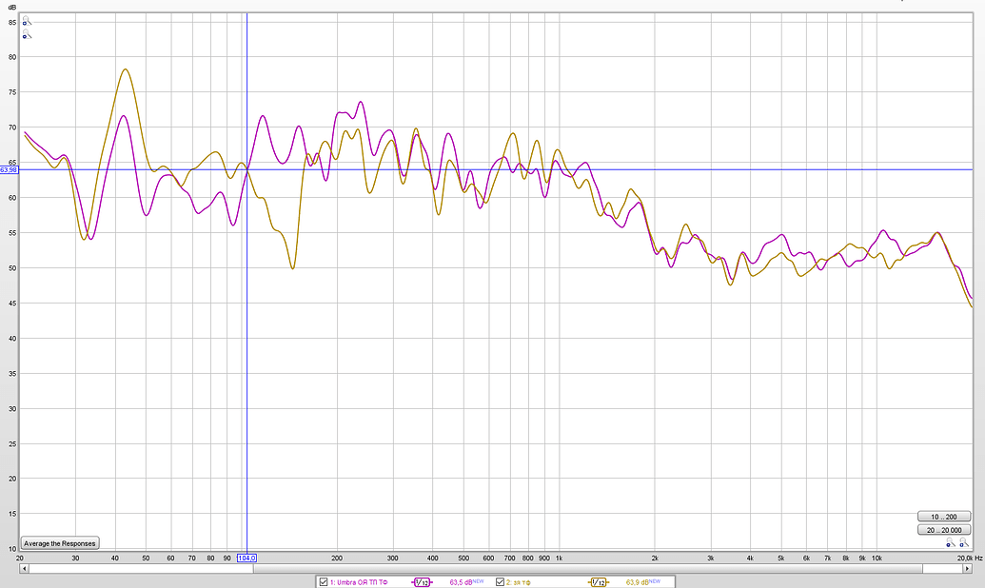This screenshot has height=588, width=985.
Task: Click the magenta 1/12 smoothing icon
Action: pyautogui.click(x=421, y=581)
